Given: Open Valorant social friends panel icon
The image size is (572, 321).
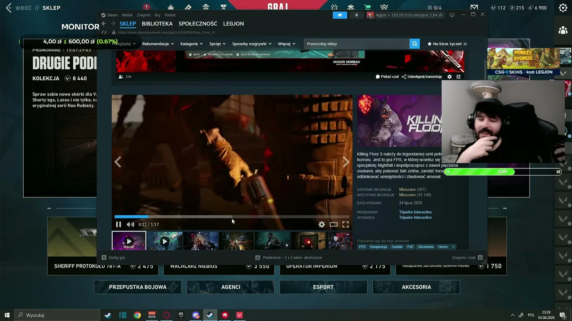Looking at the screenshot, I should 563,30.
